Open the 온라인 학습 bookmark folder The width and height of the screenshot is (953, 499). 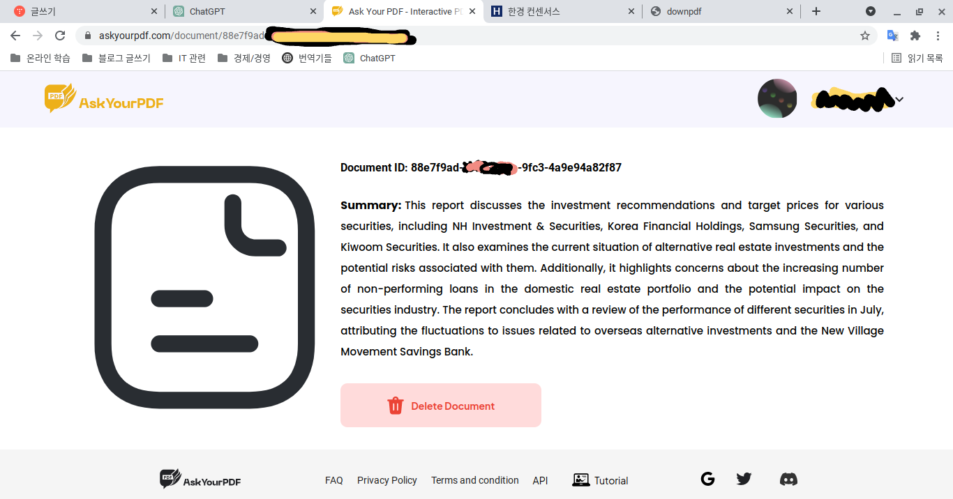(x=40, y=59)
